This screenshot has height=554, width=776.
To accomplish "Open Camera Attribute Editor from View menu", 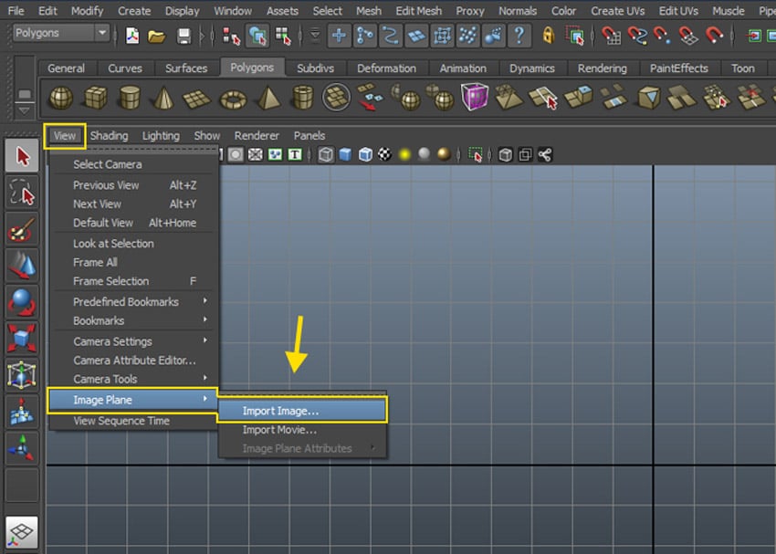I will tap(134, 360).
